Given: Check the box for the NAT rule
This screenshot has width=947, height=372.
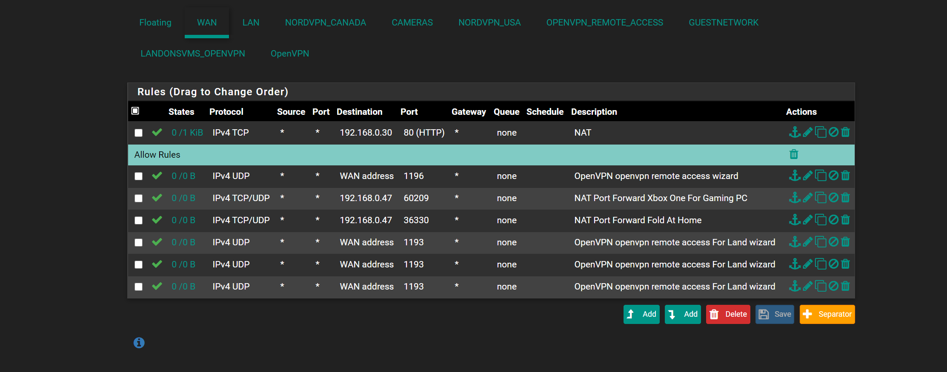Looking at the screenshot, I should [138, 133].
